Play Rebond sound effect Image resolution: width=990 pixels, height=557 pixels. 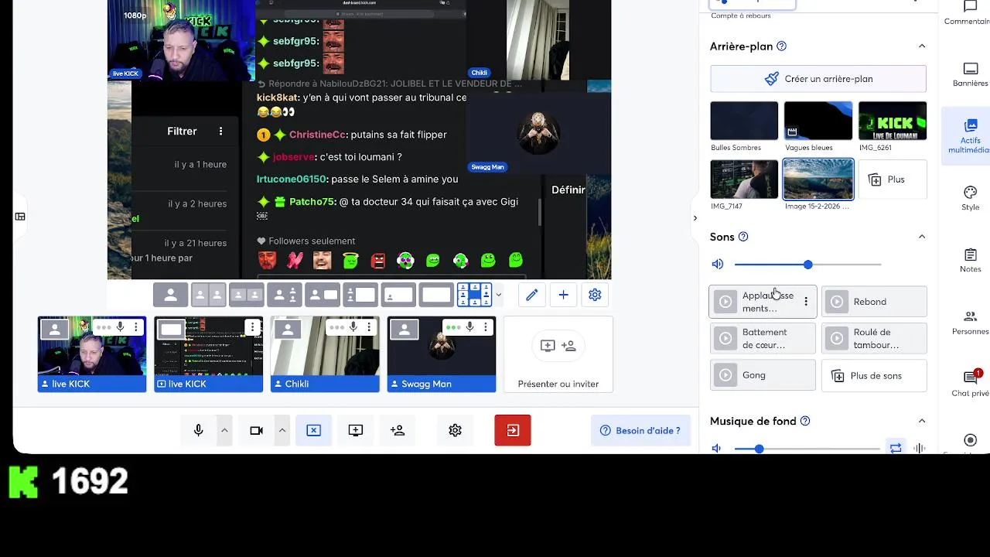click(x=837, y=302)
